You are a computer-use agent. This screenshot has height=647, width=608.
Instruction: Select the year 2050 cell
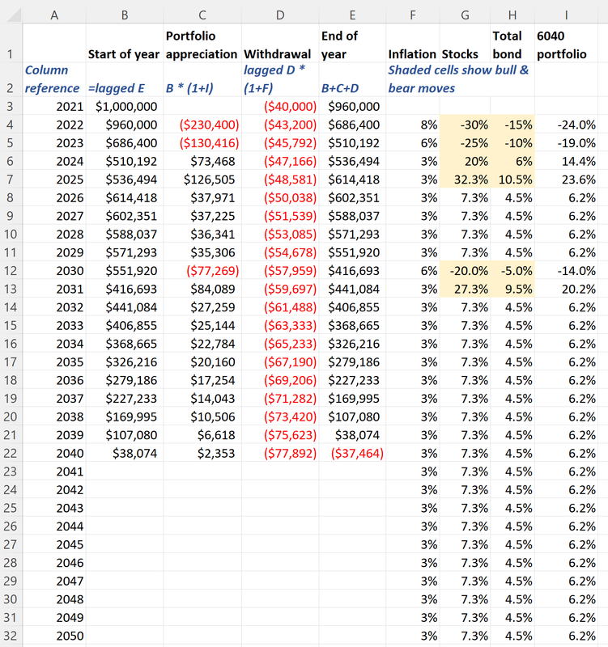[x=54, y=636]
